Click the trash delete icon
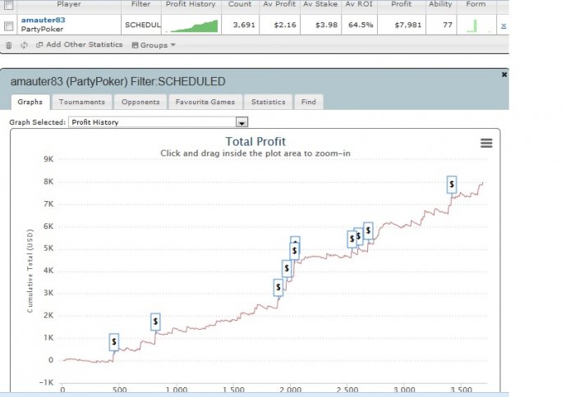The width and height of the screenshot is (575, 397). tap(9, 45)
